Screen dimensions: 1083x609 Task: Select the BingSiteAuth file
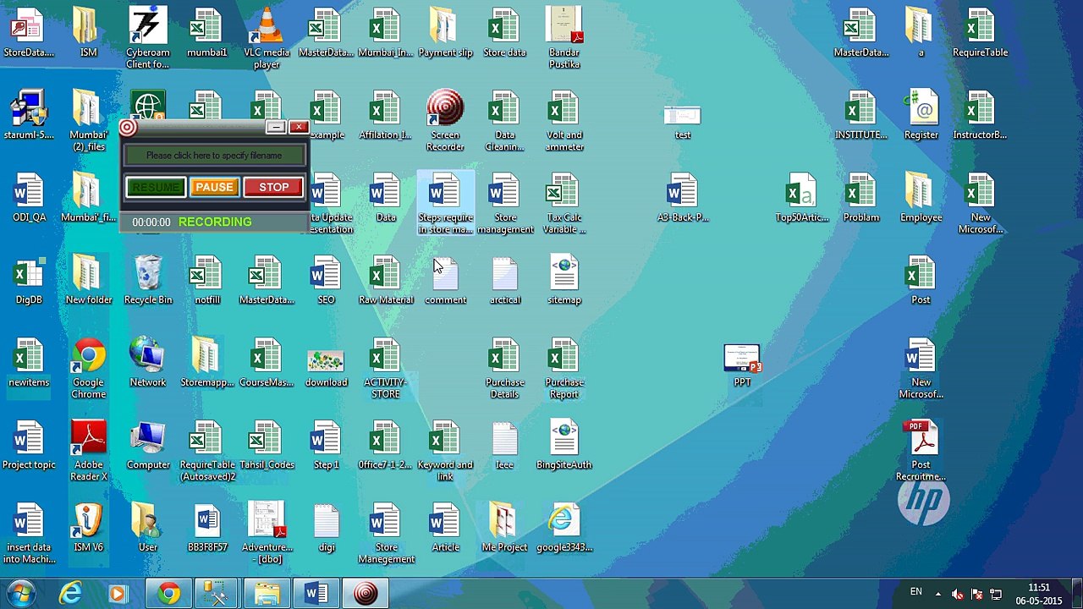[x=564, y=445]
